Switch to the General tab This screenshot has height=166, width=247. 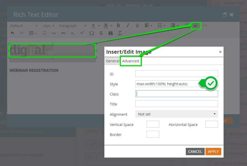coord(112,61)
